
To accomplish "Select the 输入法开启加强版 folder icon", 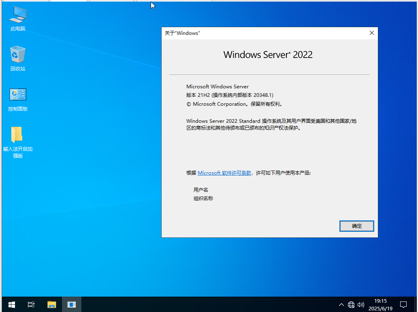I will tap(17, 142).
